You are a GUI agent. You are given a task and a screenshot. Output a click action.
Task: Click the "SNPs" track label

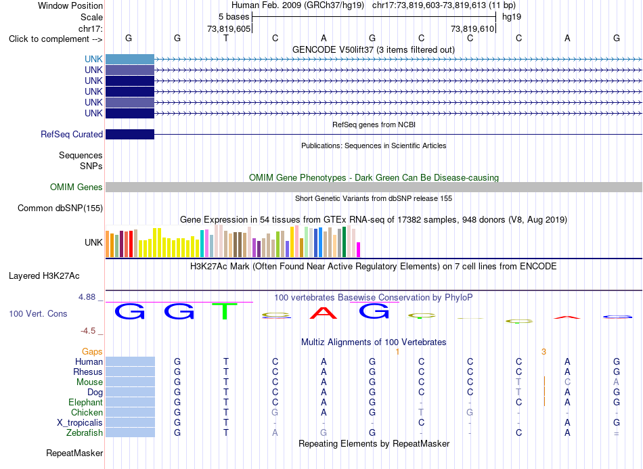coord(91,166)
